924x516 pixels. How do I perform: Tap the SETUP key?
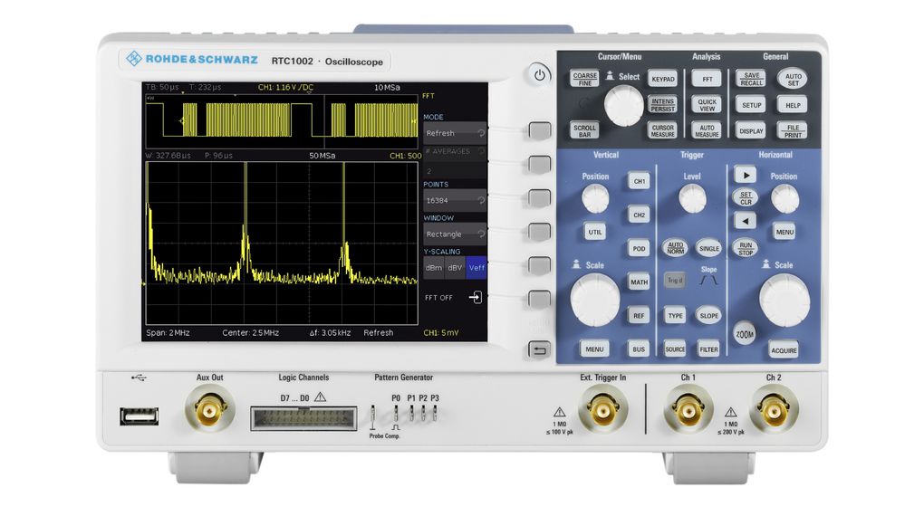(x=751, y=105)
